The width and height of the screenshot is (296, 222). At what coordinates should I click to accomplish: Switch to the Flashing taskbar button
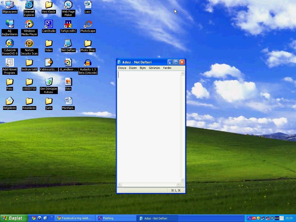pyautogui.click(x=116, y=218)
